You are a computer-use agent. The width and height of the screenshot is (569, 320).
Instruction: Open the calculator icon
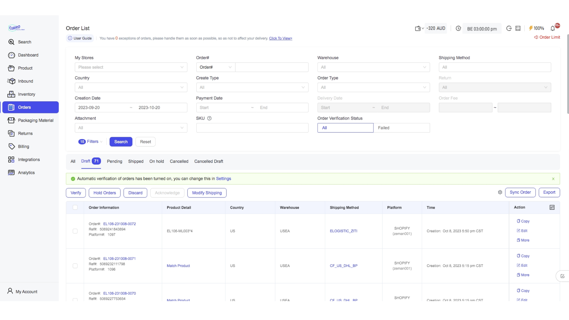click(518, 28)
